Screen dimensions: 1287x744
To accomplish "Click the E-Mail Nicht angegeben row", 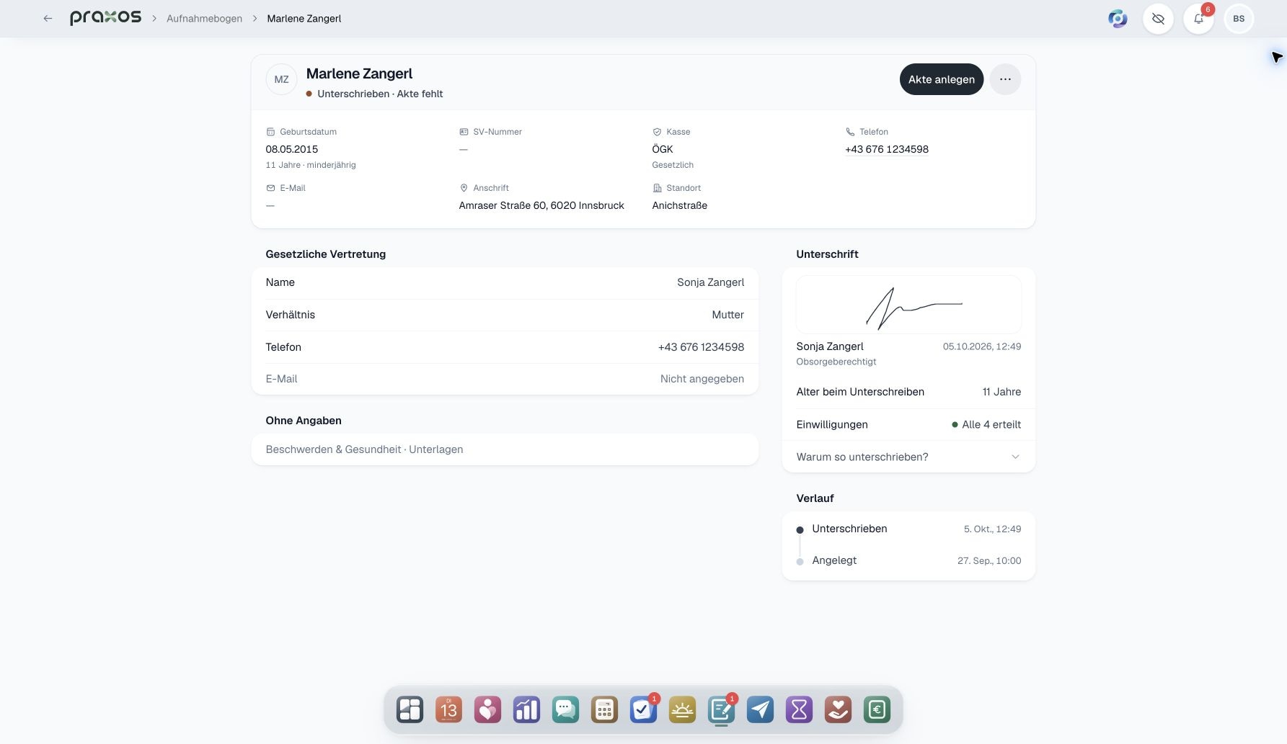I will coord(505,379).
